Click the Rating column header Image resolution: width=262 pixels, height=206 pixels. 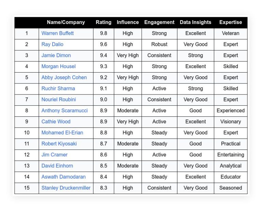[104, 22]
